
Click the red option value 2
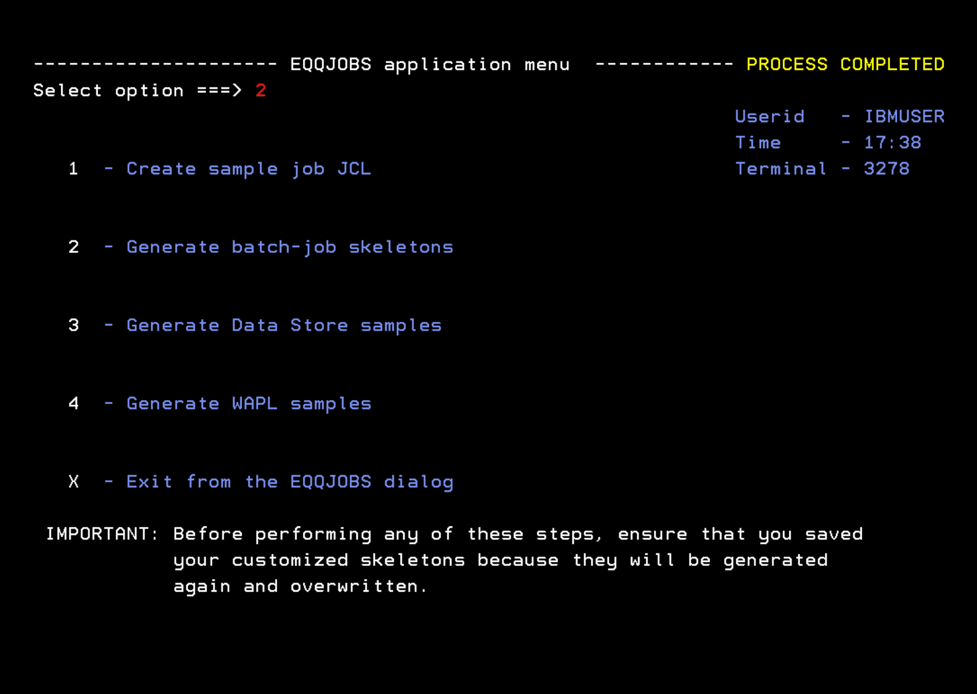point(261,90)
